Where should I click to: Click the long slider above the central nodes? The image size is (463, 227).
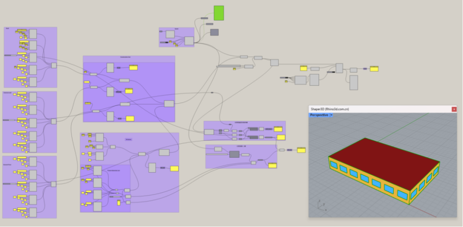[228, 66]
